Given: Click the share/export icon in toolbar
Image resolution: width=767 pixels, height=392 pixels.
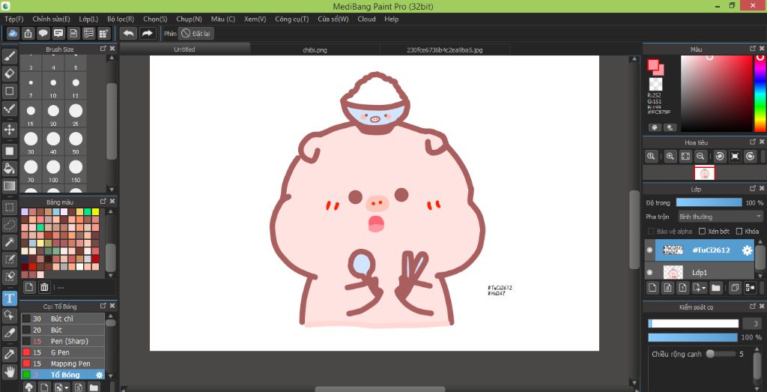Looking at the screenshot, I should coord(28,33).
